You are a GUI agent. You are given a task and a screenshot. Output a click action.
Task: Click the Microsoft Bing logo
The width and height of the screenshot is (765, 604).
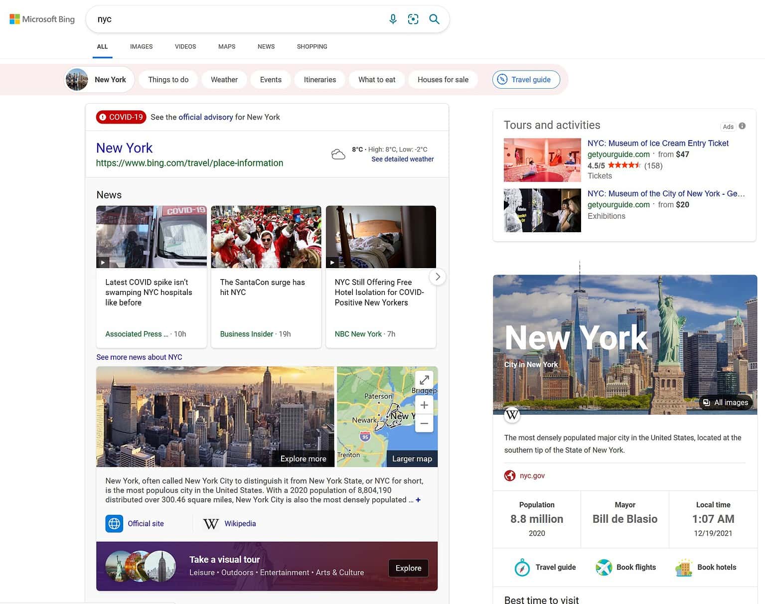click(41, 18)
